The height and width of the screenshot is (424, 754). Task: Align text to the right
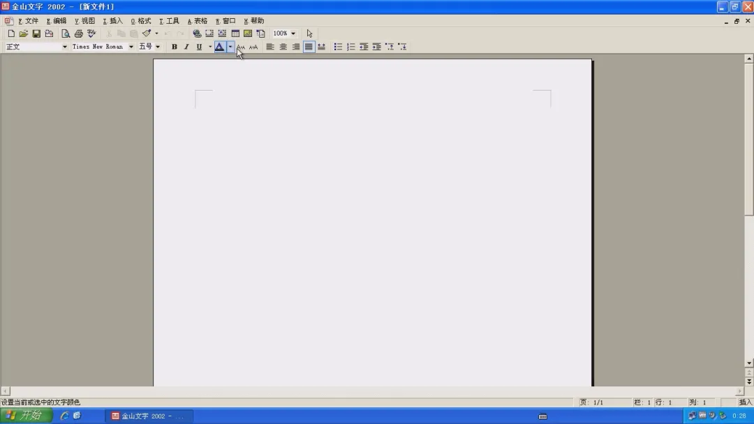coord(296,47)
